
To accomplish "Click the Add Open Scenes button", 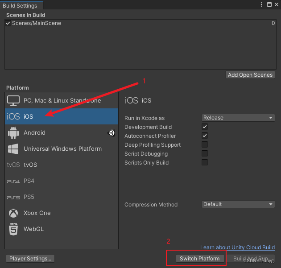I will (250, 75).
